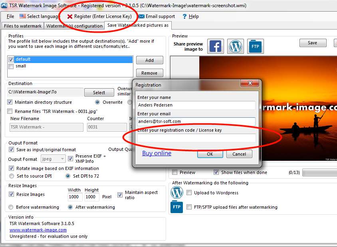Share preview image via FTP icon

pos(255,46)
